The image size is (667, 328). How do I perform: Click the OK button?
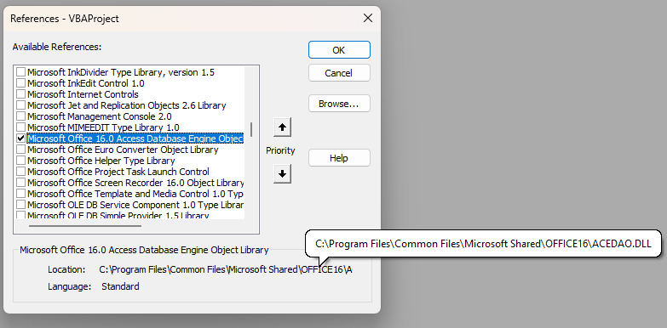(339, 50)
